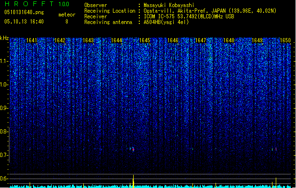Click time marker 1644
Viewport: 296px width, 188px height.
[x=117, y=40]
